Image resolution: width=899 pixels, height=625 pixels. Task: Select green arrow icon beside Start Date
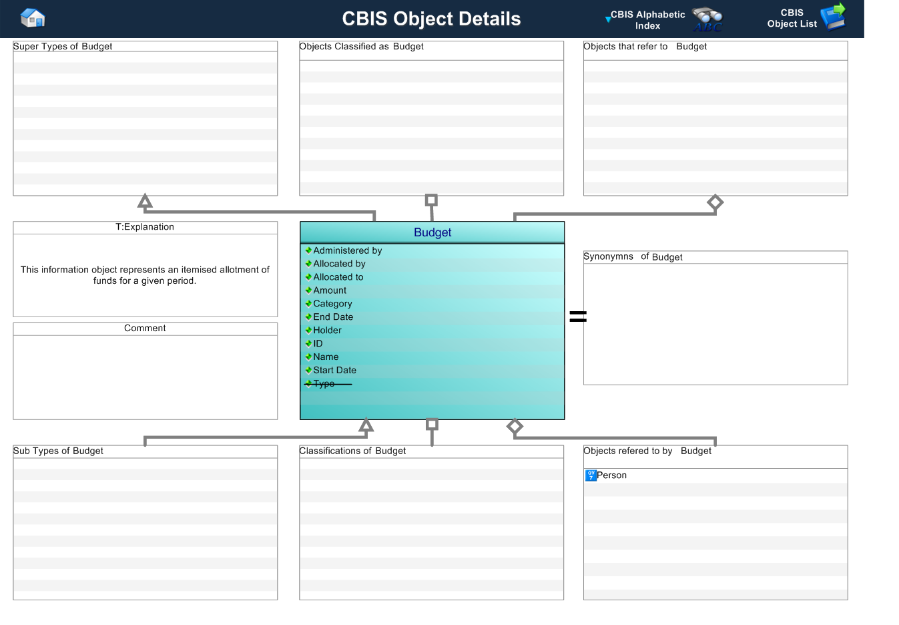308,371
